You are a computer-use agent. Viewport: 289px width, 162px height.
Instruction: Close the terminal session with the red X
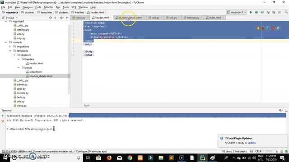coord(3,121)
